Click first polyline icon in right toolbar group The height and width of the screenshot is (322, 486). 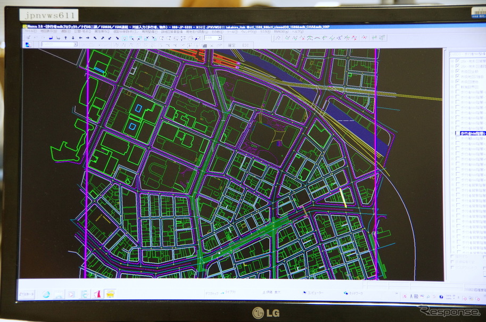(278, 38)
